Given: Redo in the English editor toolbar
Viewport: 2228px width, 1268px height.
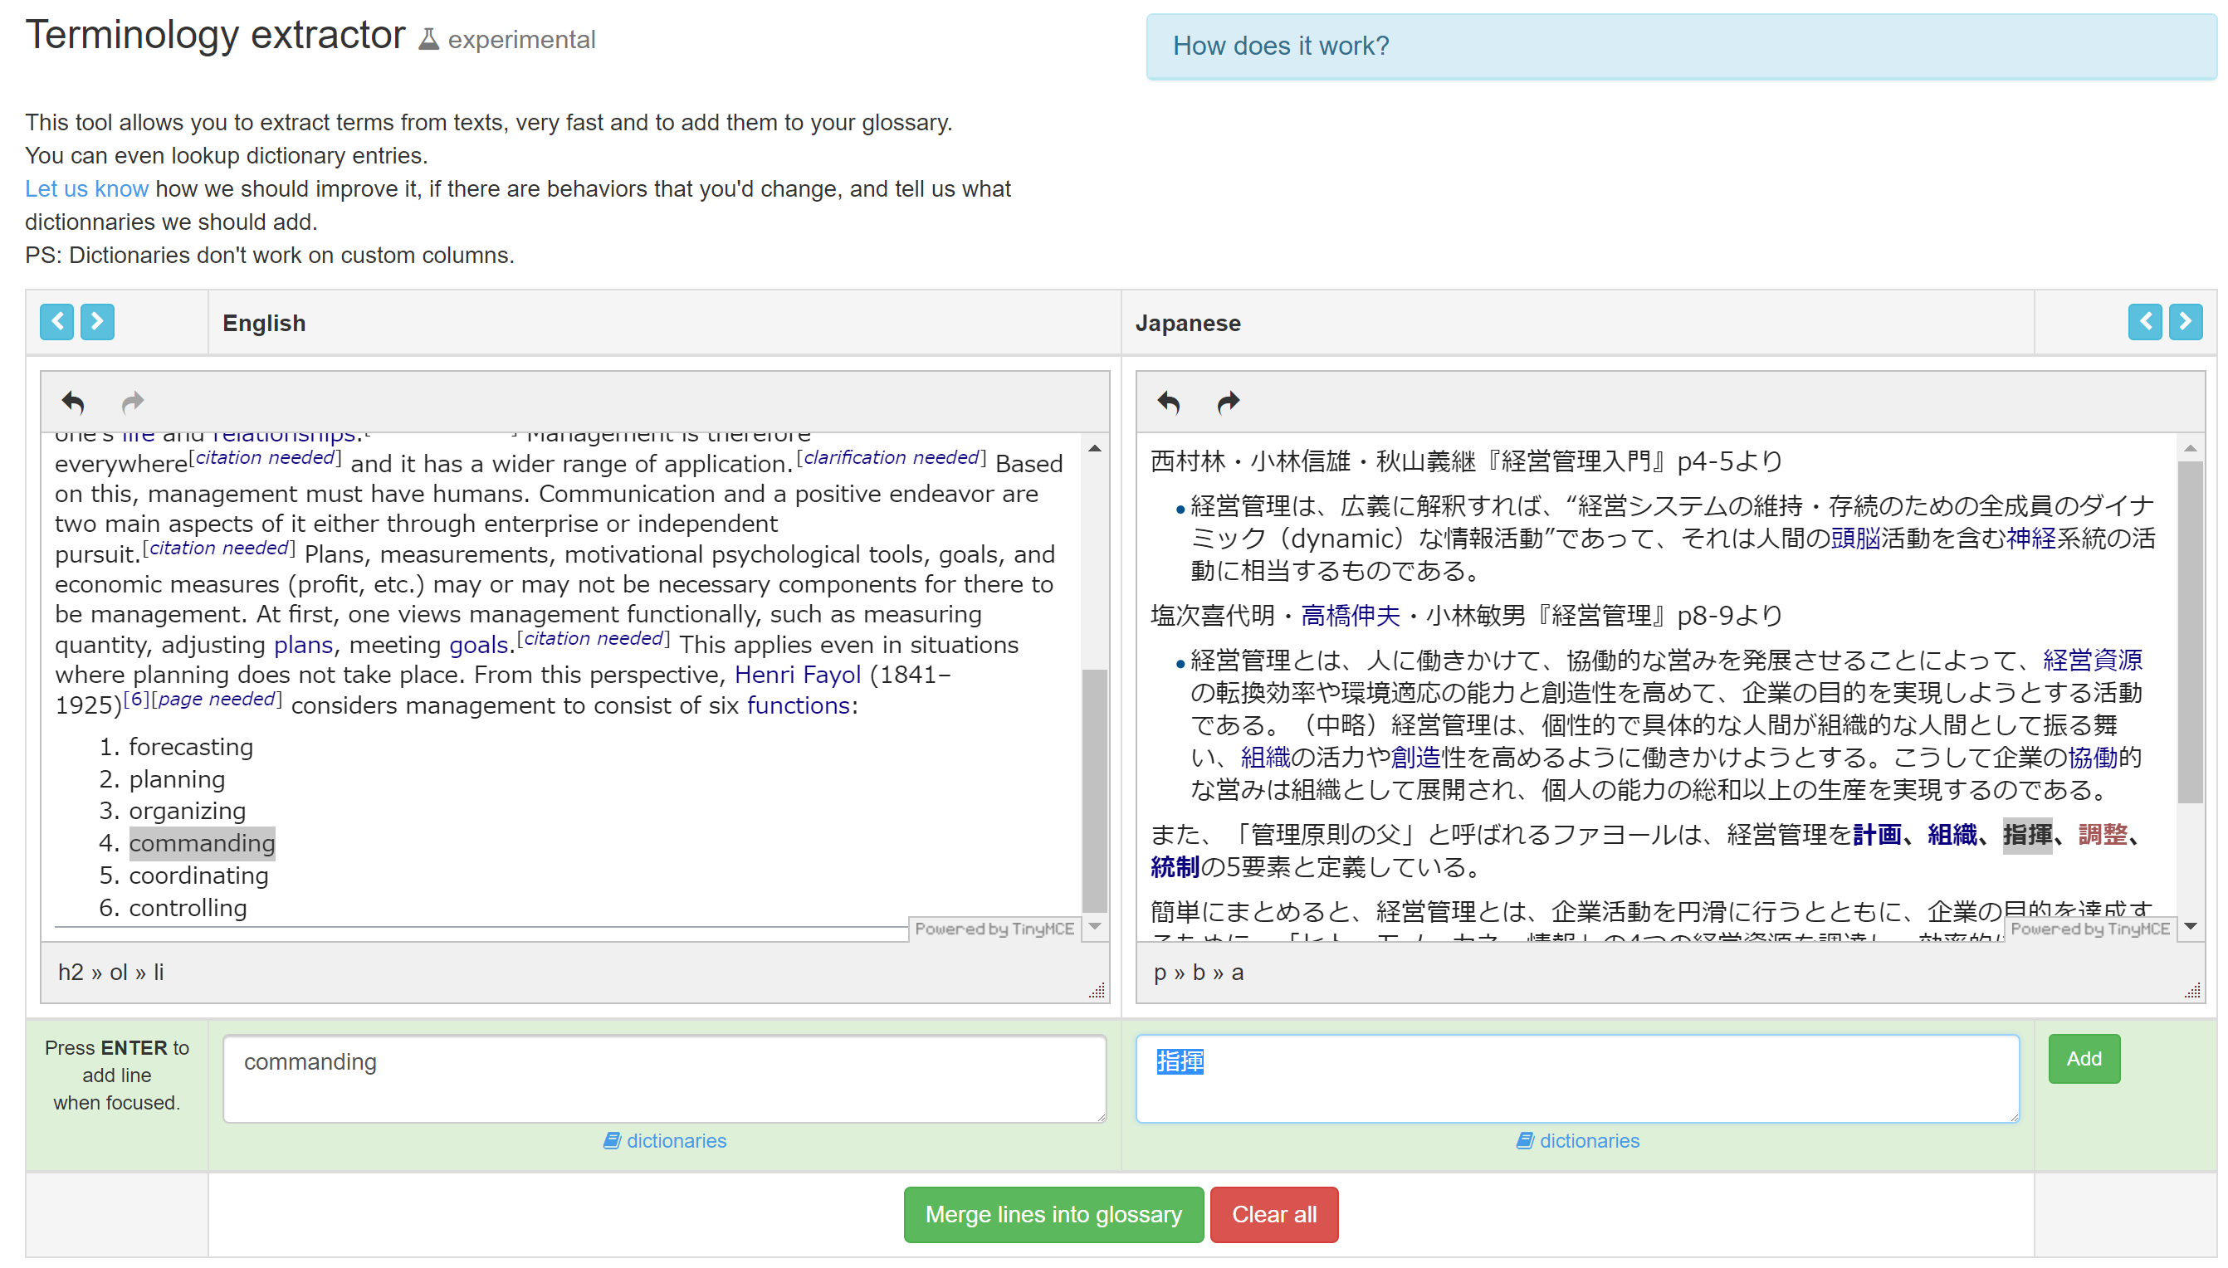Looking at the screenshot, I should (132, 402).
